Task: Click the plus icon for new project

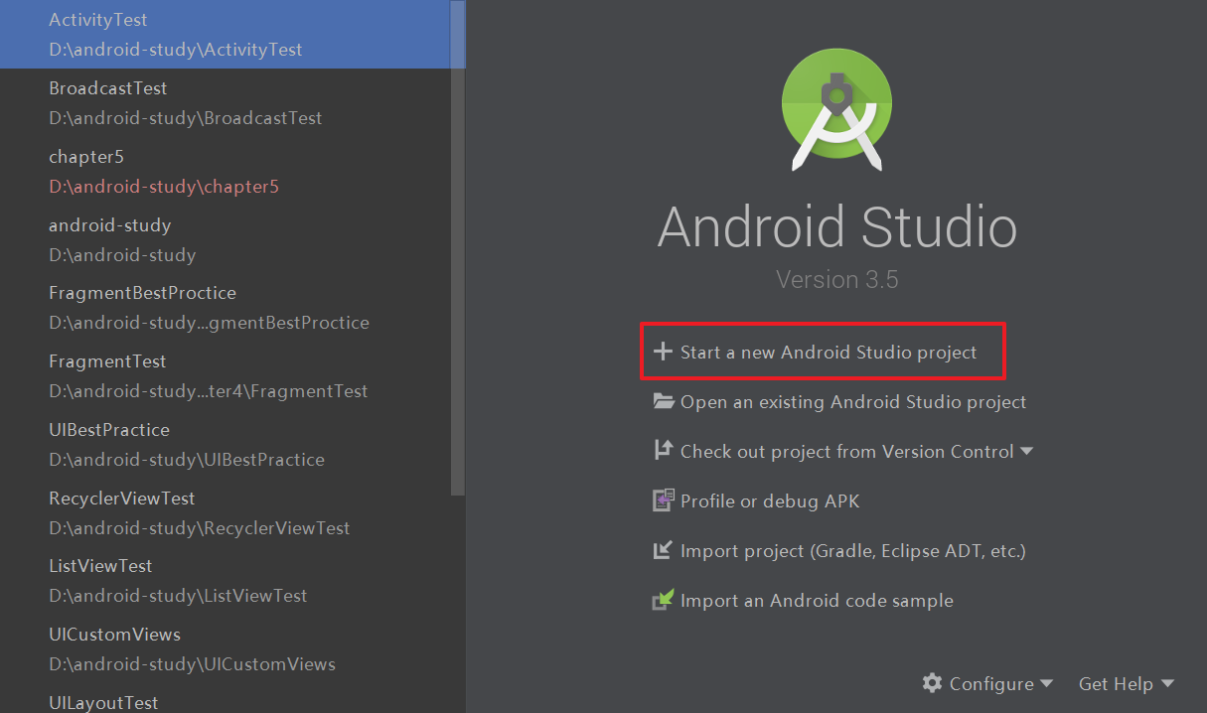Action: click(x=663, y=352)
